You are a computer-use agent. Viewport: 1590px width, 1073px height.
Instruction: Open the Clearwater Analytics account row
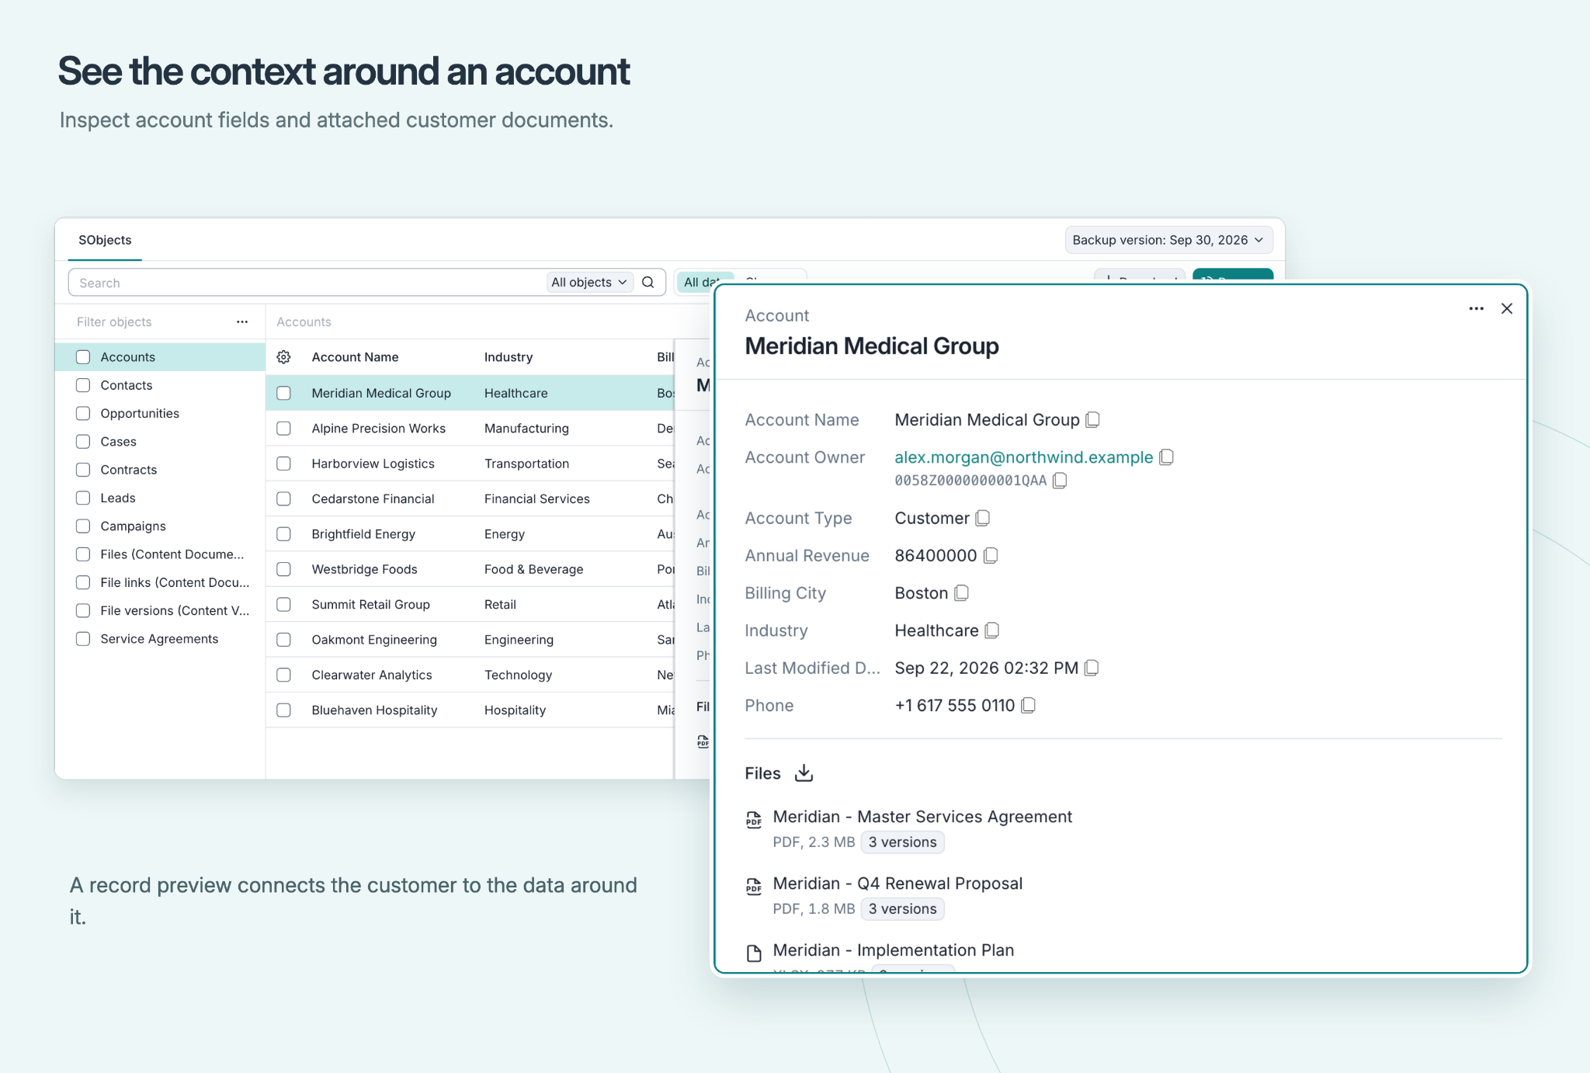click(x=470, y=675)
